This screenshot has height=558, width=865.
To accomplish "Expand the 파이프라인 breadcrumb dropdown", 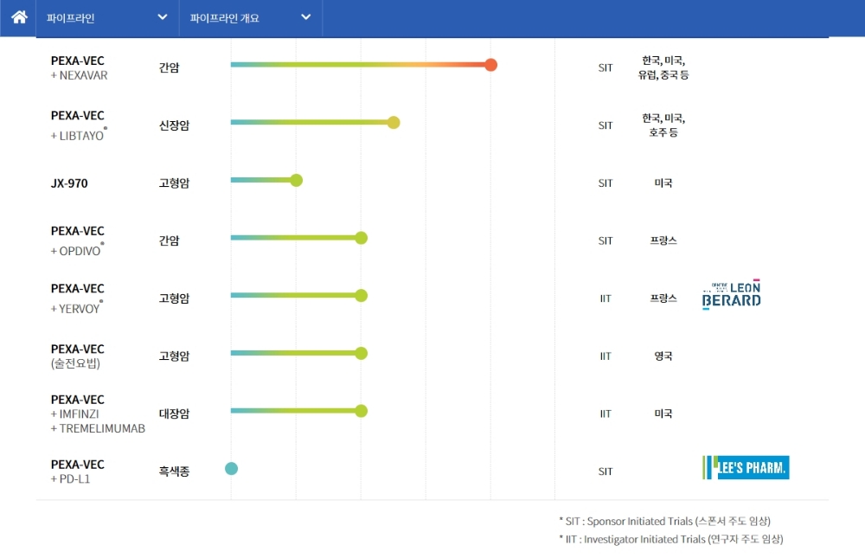I will [107, 17].
